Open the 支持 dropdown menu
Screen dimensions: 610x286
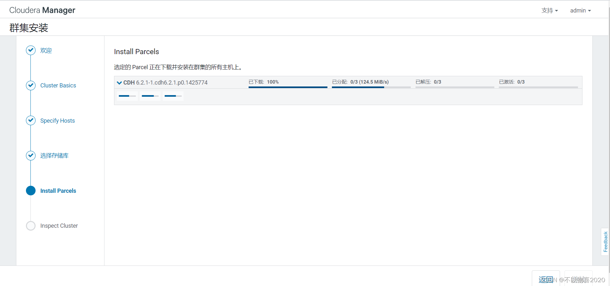click(549, 11)
